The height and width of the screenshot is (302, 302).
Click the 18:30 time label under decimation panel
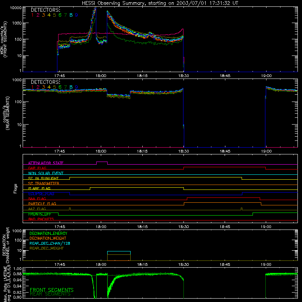pyautogui.click(x=183, y=265)
